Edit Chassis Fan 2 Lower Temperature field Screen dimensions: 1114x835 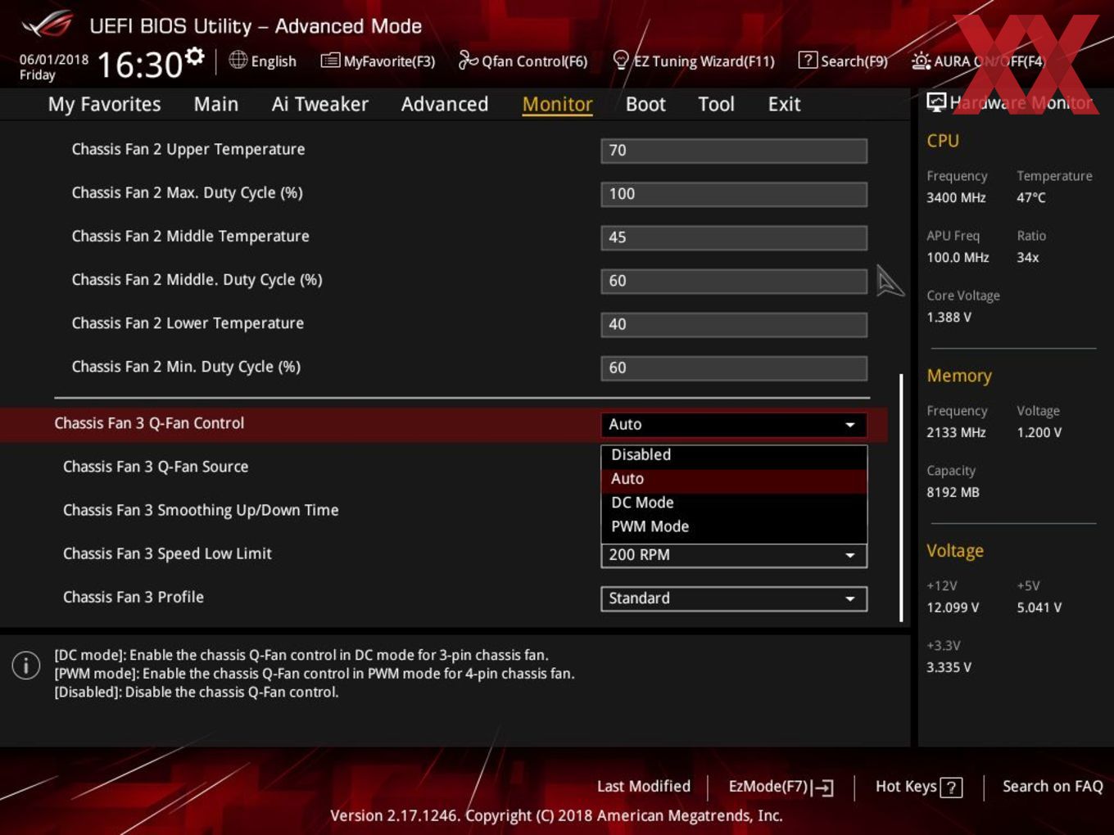point(734,324)
